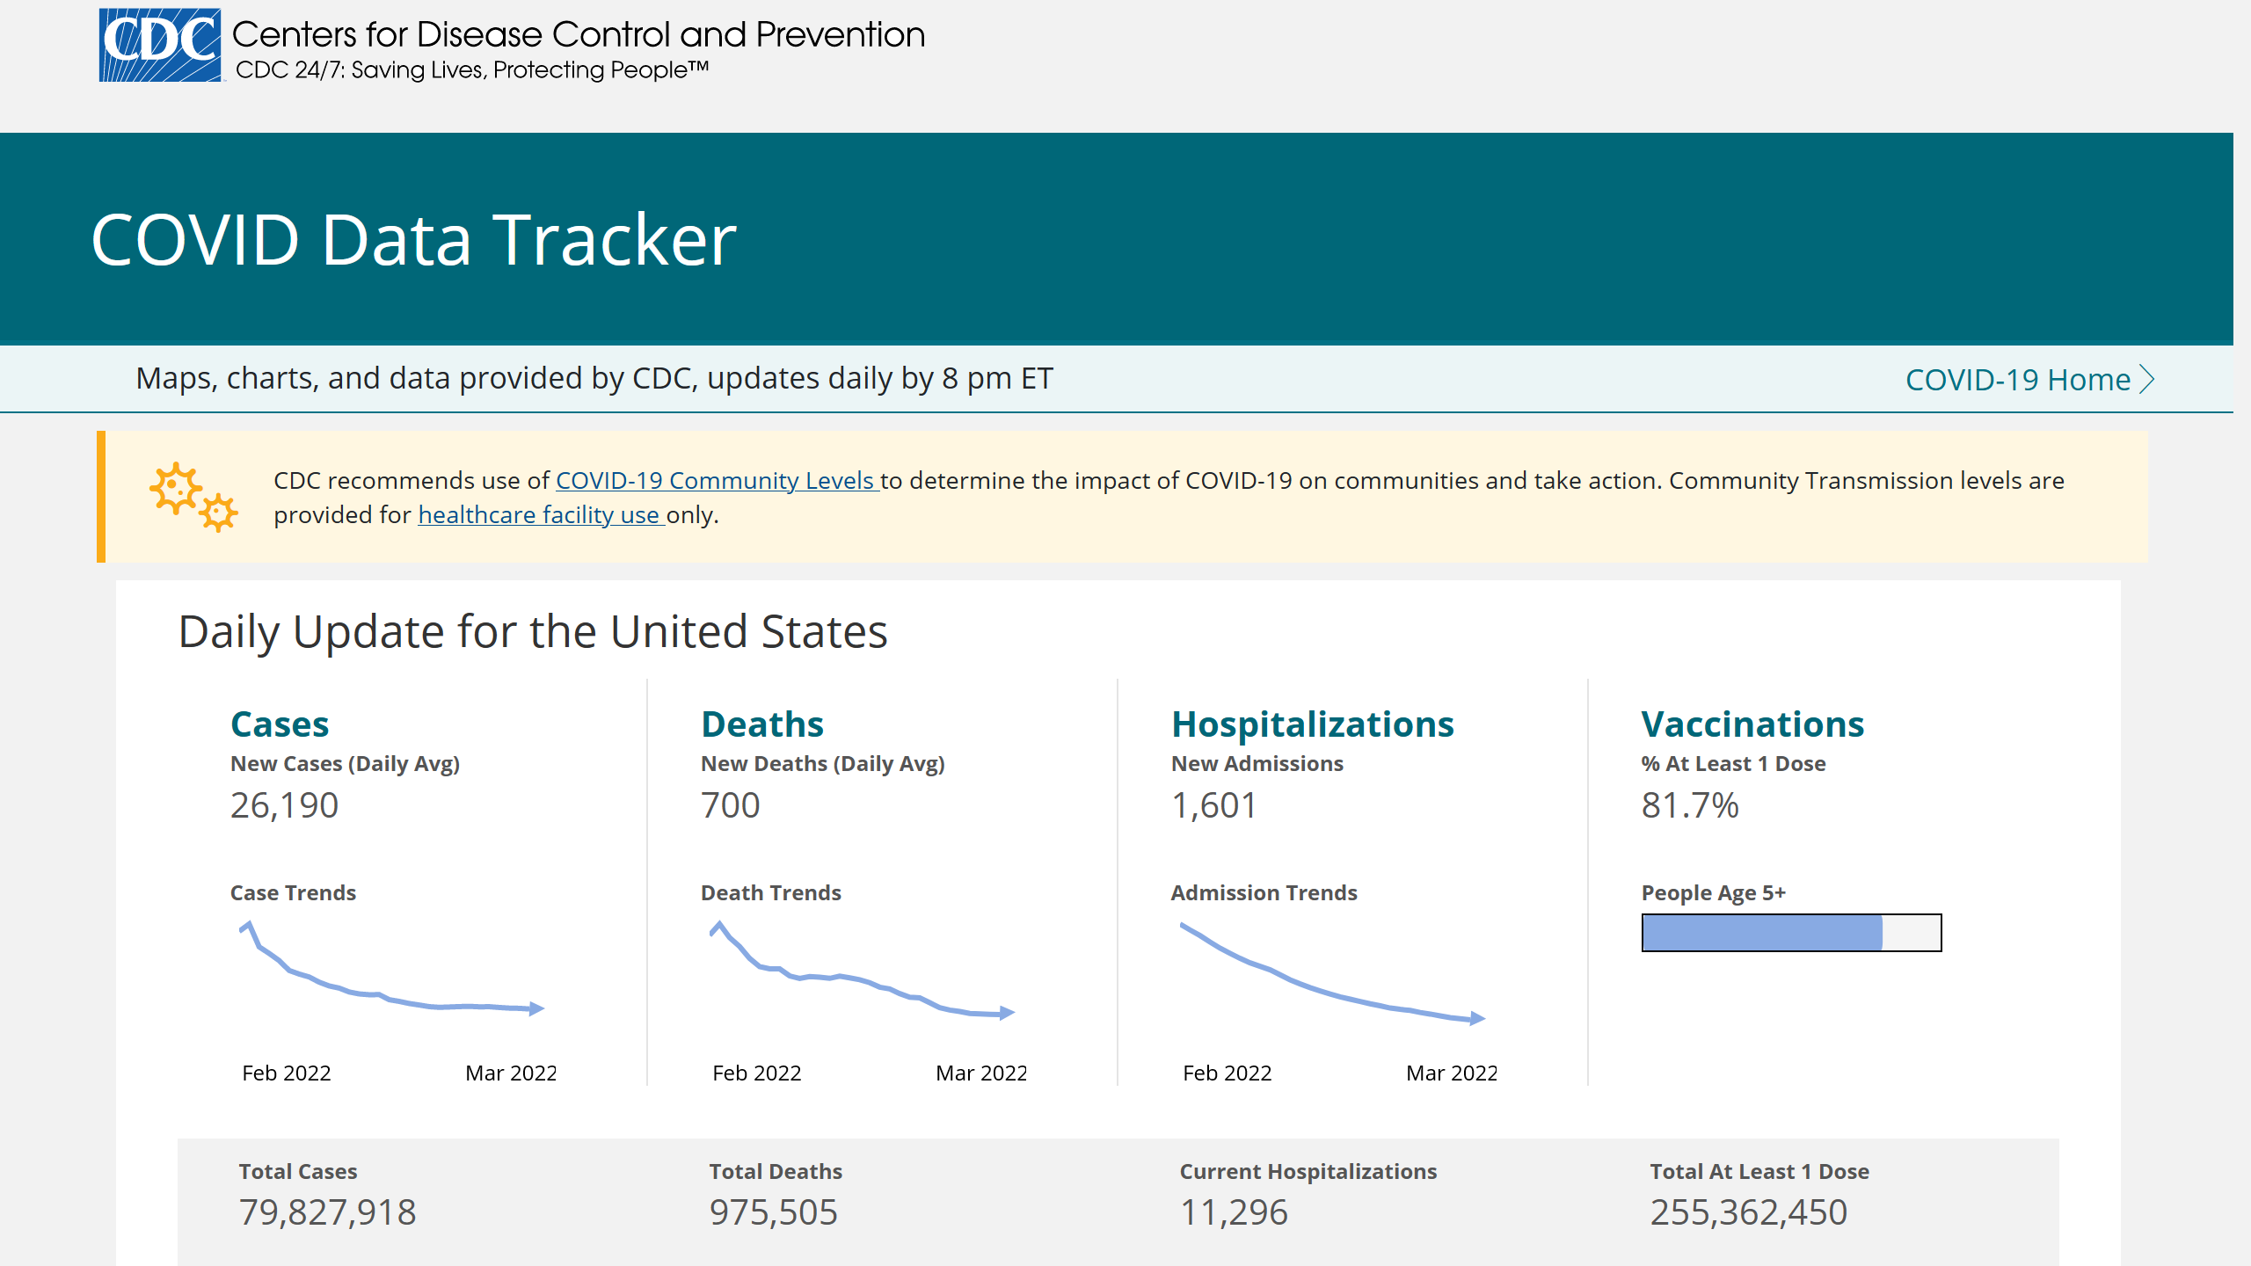This screenshot has height=1266, width=2251.
Task: Click Mar 2022 label under Case Trends
Action: tap(511, 1073)
